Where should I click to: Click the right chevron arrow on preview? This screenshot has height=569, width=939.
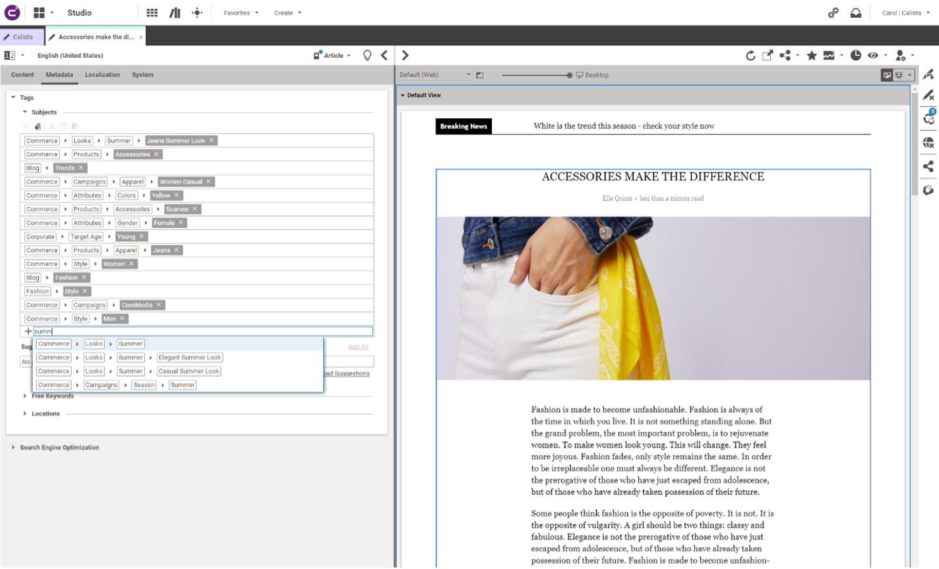tap(405, 55)
